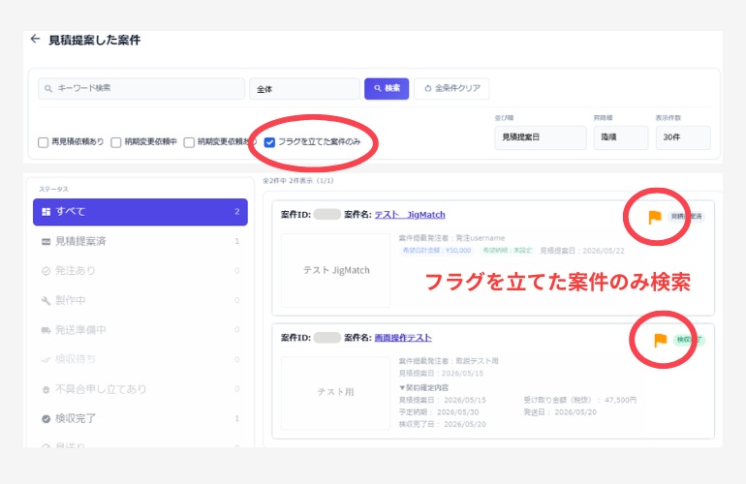The image size is (746, 484).
Task: Click the magnifier icon in keyword search
Action: [x=48, y=88]
